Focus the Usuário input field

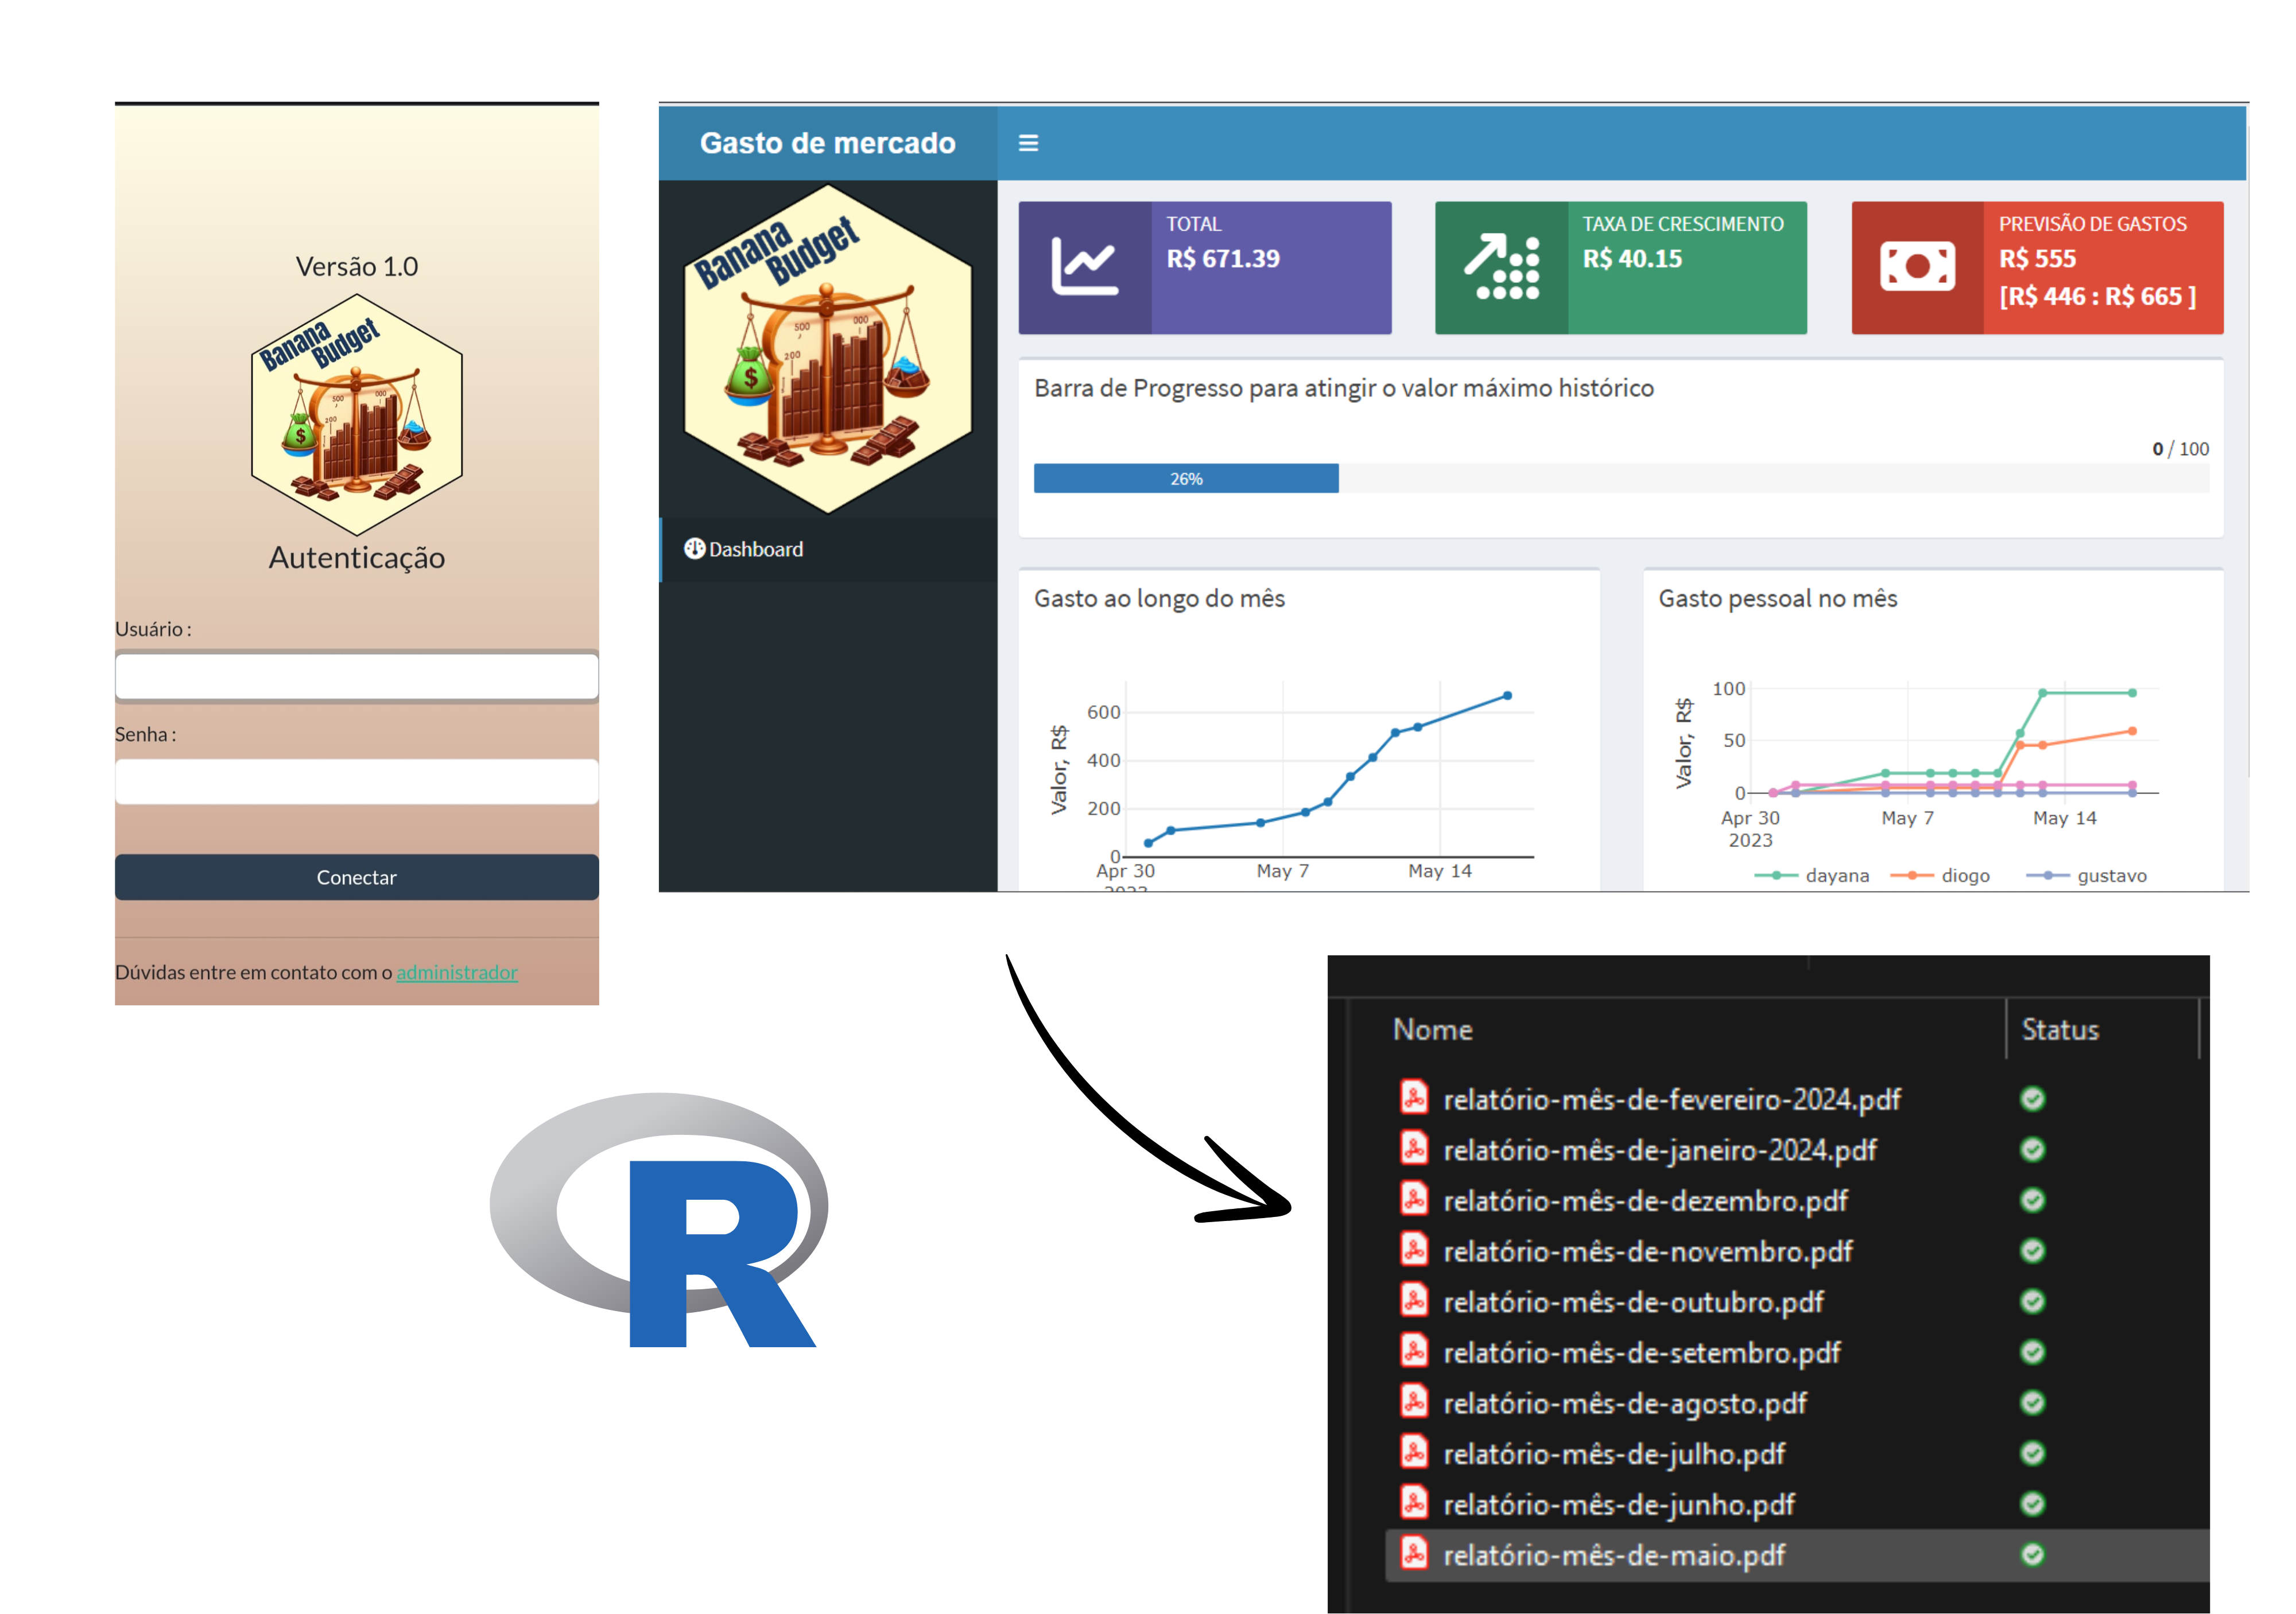click(x=357, y=678)
